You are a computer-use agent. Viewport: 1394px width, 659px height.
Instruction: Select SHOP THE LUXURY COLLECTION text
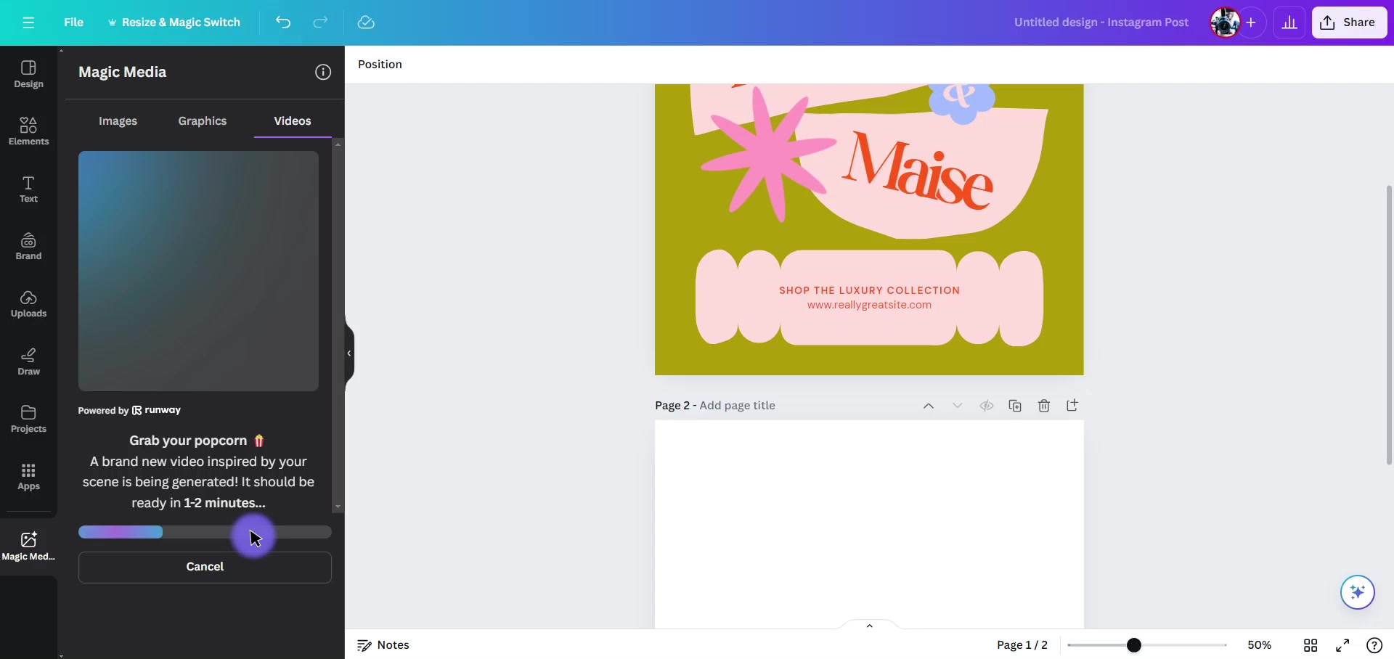pyautogui.click(x=869, y=290)
